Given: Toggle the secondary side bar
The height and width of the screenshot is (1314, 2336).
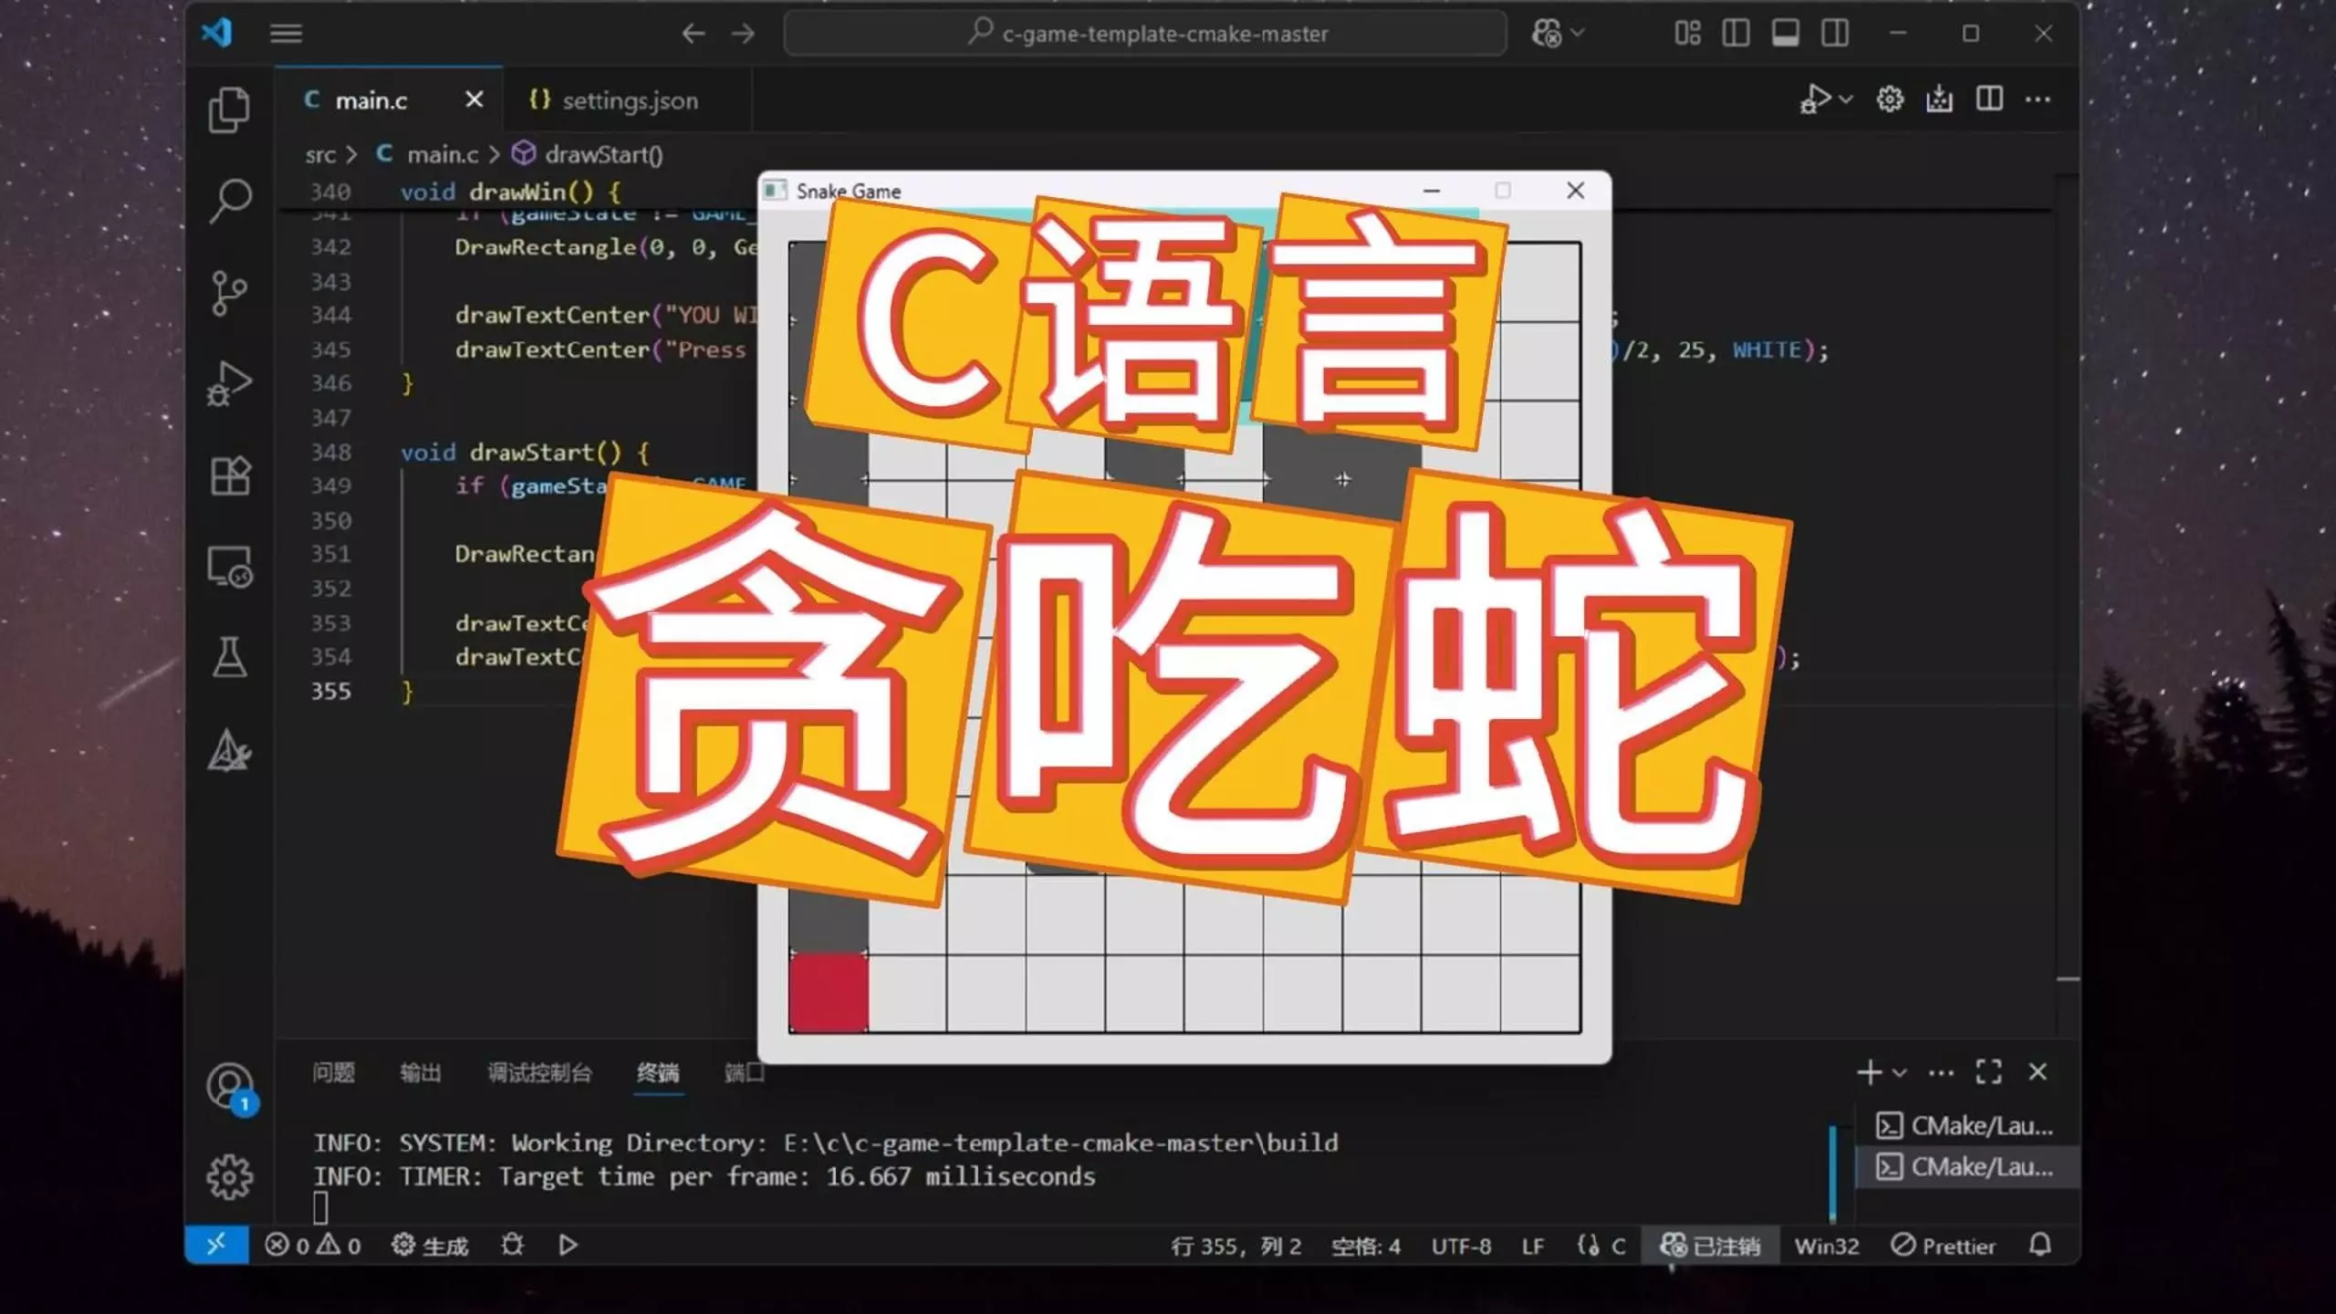Looking at the screenshot, I should [1835, 34].
